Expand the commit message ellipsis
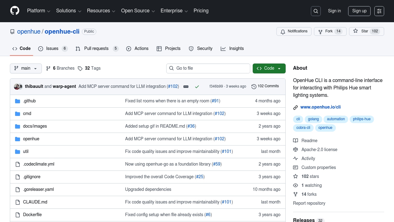The height and width of the screenshot is (222, 394). tap(186, 87)
